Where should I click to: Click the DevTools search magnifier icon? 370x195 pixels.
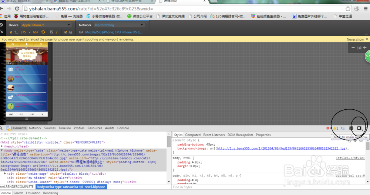[x=1, y=128]
